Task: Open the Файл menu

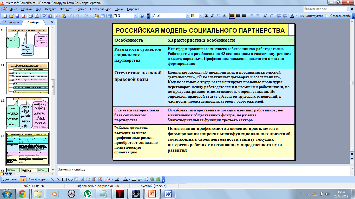Action: click(x=13, y=9)
